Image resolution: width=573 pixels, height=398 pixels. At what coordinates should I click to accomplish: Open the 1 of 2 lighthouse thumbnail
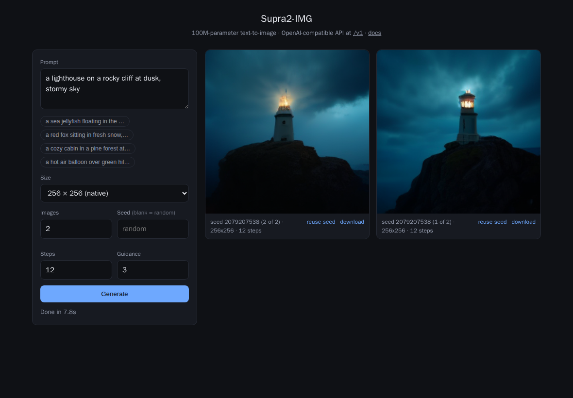pyautogui.click(x=458, y=132)
